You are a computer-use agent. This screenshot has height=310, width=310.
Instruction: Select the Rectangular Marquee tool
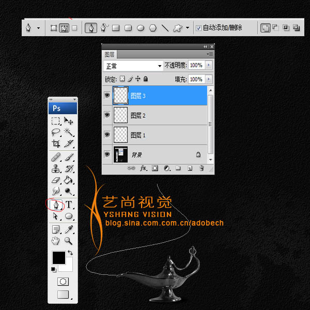(x=56, y=121)
